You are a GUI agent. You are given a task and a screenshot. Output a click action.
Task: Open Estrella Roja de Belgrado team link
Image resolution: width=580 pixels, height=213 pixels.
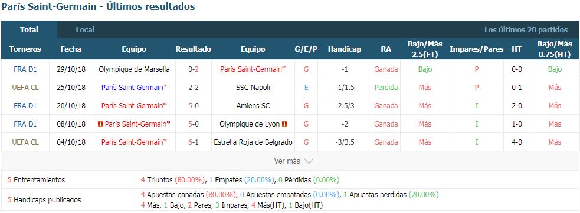[253, 142]
